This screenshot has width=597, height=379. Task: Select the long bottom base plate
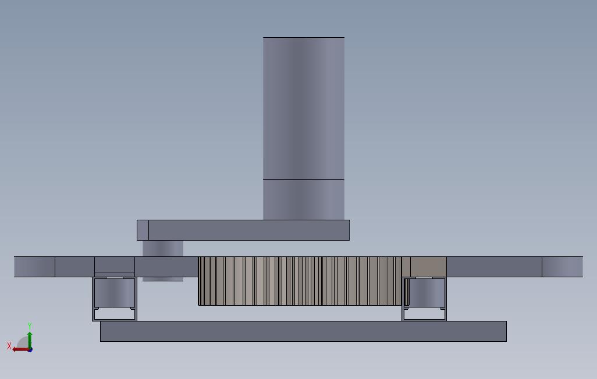tap(303, 331)
